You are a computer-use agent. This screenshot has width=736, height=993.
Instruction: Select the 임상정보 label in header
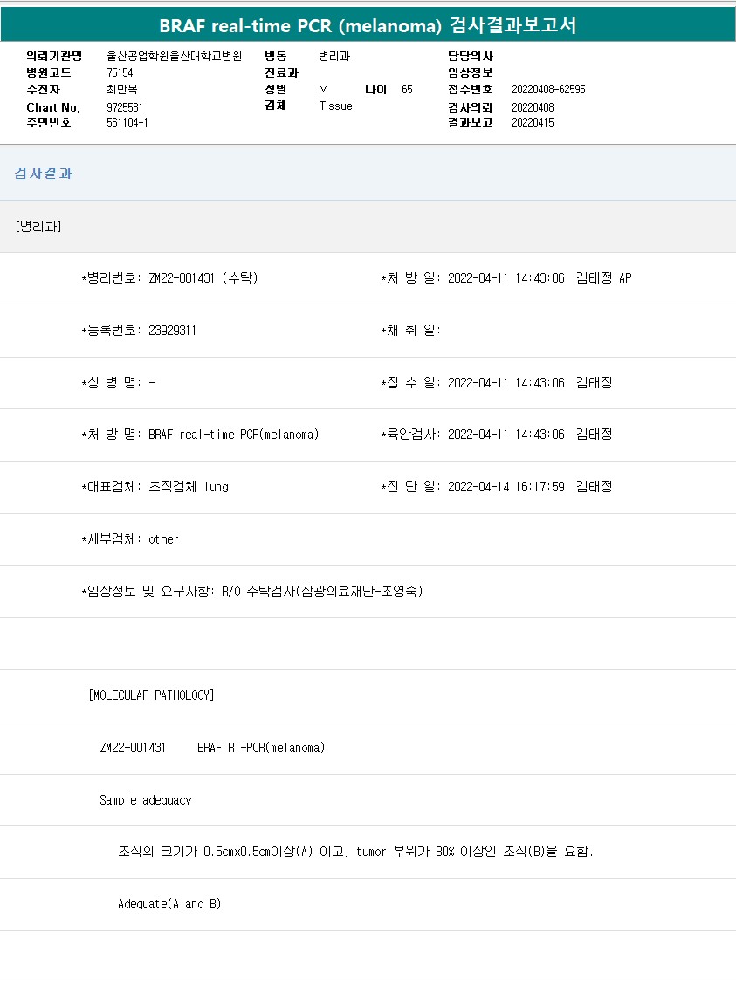(470, 72)
